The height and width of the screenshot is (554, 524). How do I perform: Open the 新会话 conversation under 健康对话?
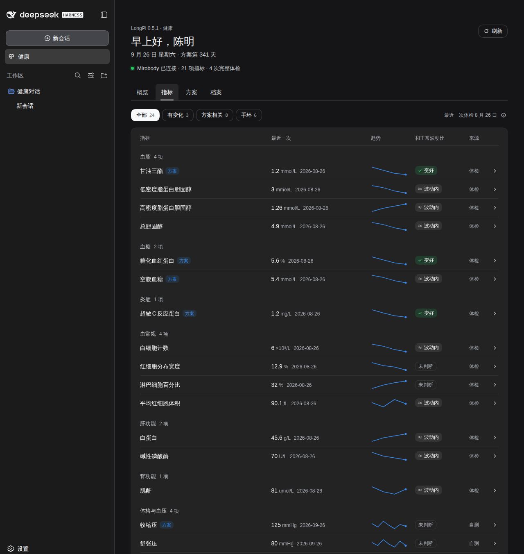pyautogui.click(x=25, y=106)
